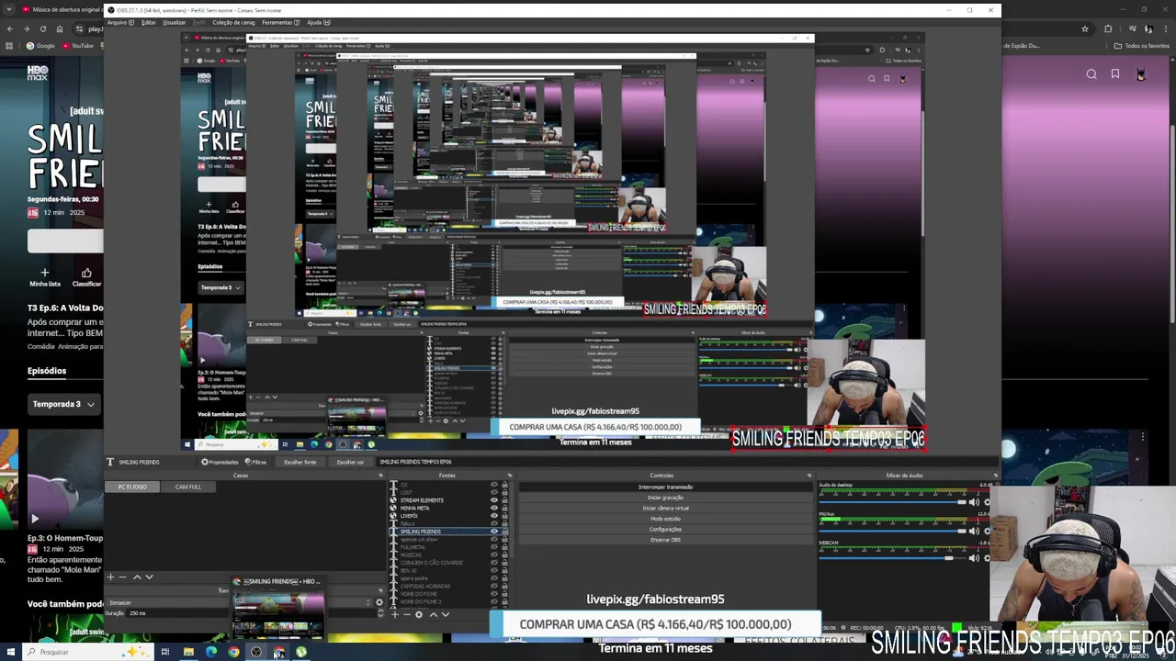Move source down with the arrow under Fontes
The height and width of the screenshot is (661, 1176).
point(446,614)
